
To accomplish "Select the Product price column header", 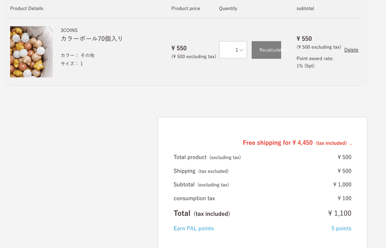I will coord(186,8).
